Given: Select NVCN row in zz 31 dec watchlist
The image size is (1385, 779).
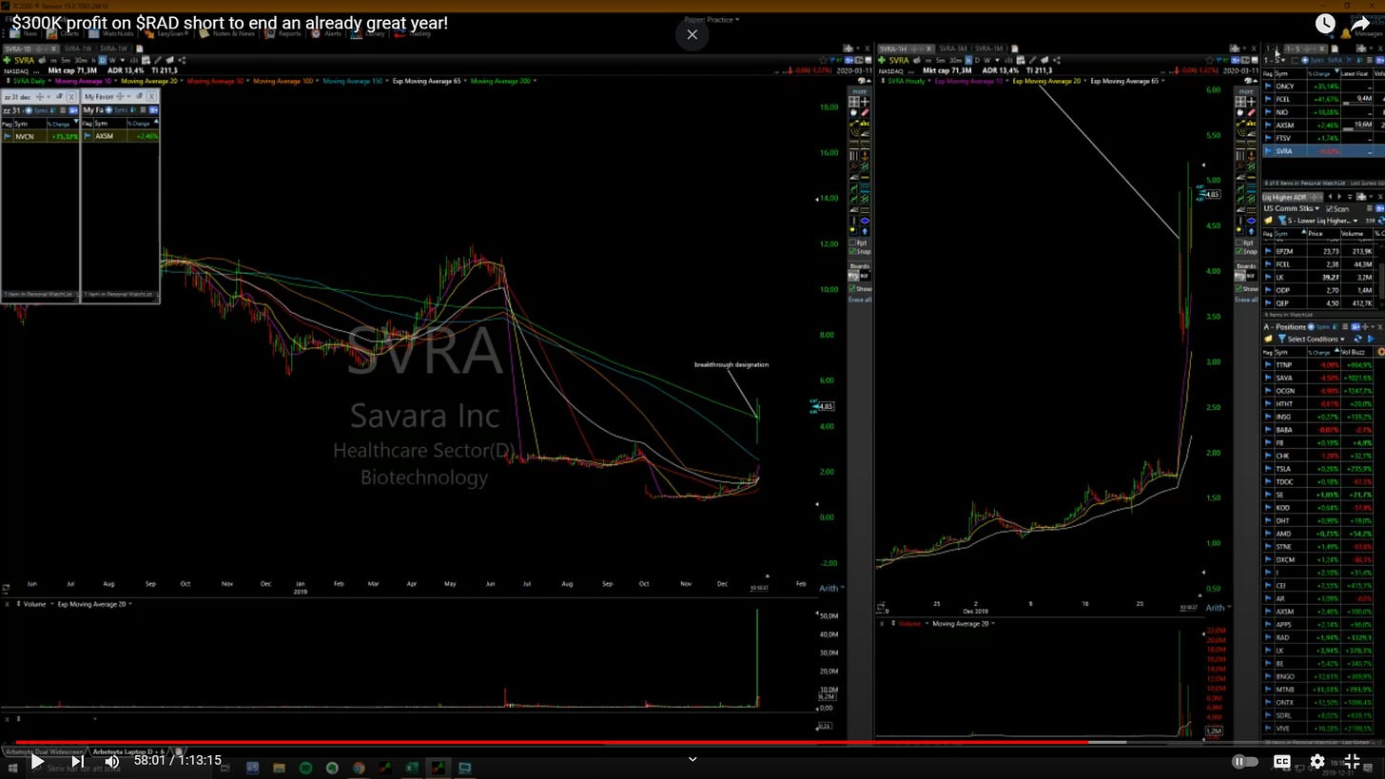Looking at the screenshot, I should point(39,136).
